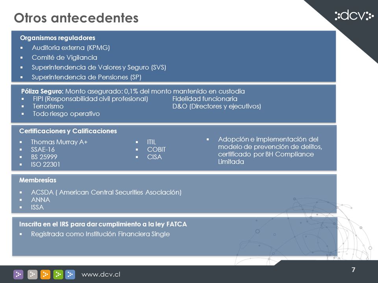Click the blue DCV icon in footer
Screen dimensions: 378x283
pos(70,274)
